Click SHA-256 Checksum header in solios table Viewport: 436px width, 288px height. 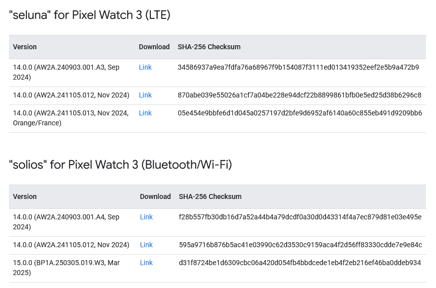(210, 196)
